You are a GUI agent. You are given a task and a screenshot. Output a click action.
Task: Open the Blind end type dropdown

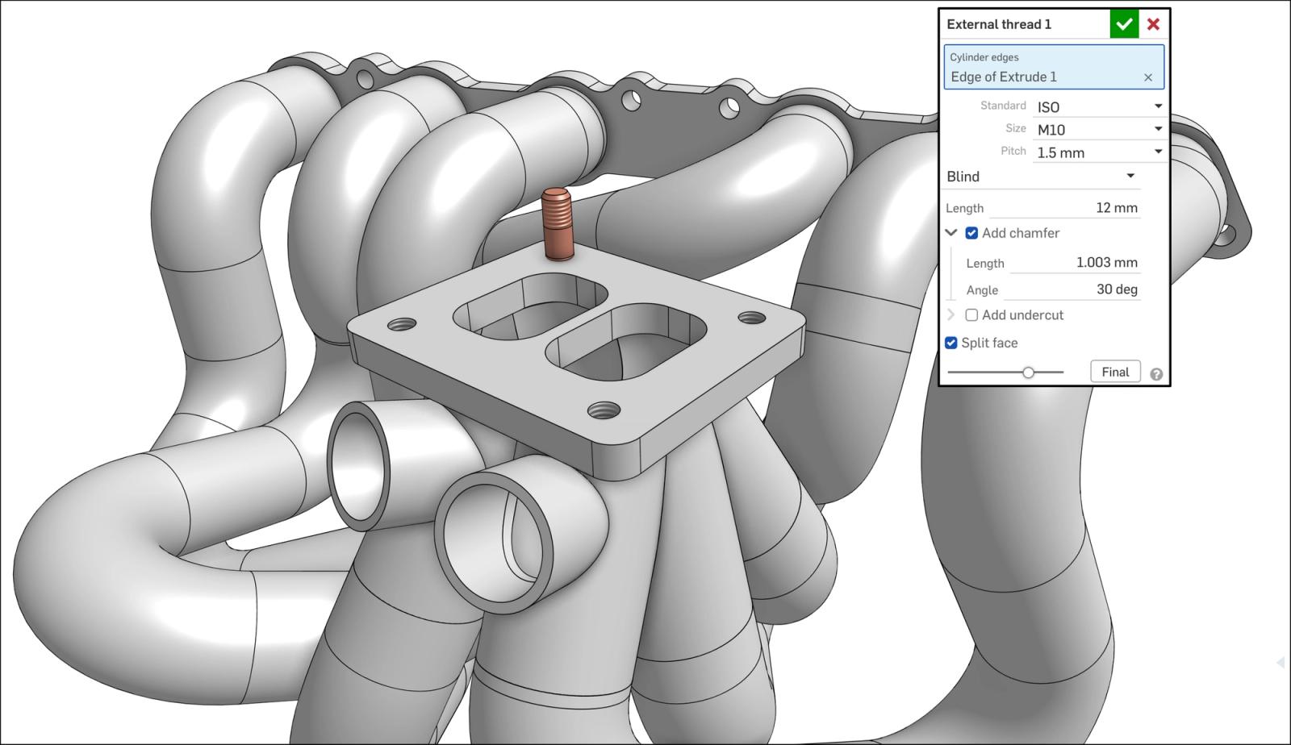[x=1041, y=177]
